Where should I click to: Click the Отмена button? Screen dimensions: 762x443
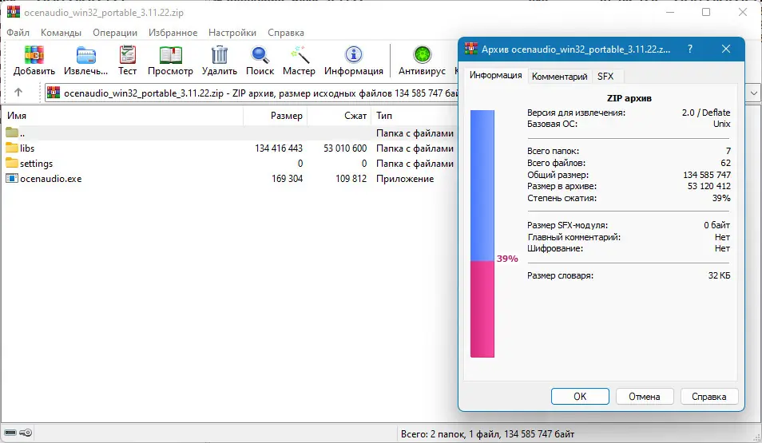[x=645, y=397]
